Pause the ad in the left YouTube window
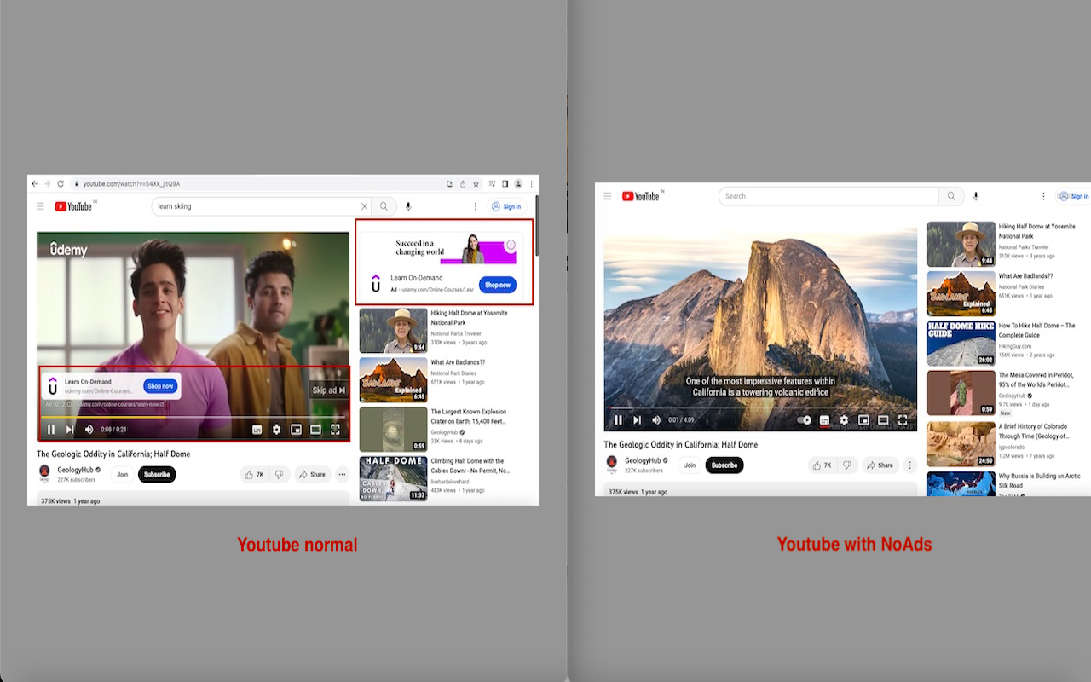Viewport: 1091px width, 682px height. coord(51,430)
